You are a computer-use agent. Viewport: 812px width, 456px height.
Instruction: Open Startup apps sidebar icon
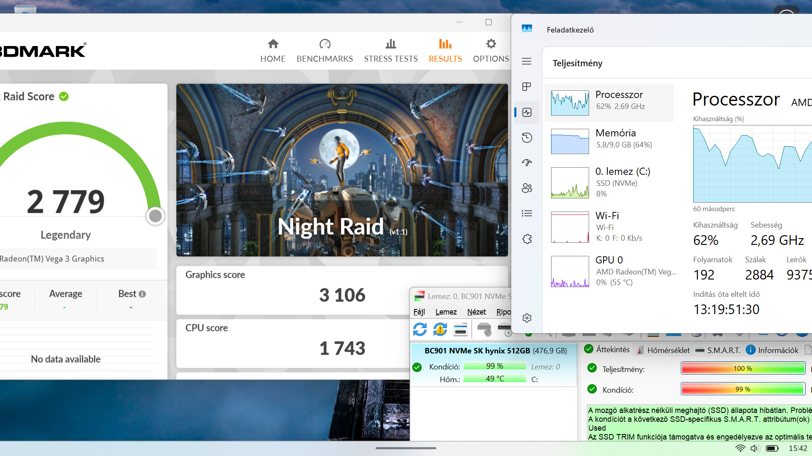point(527,163)
